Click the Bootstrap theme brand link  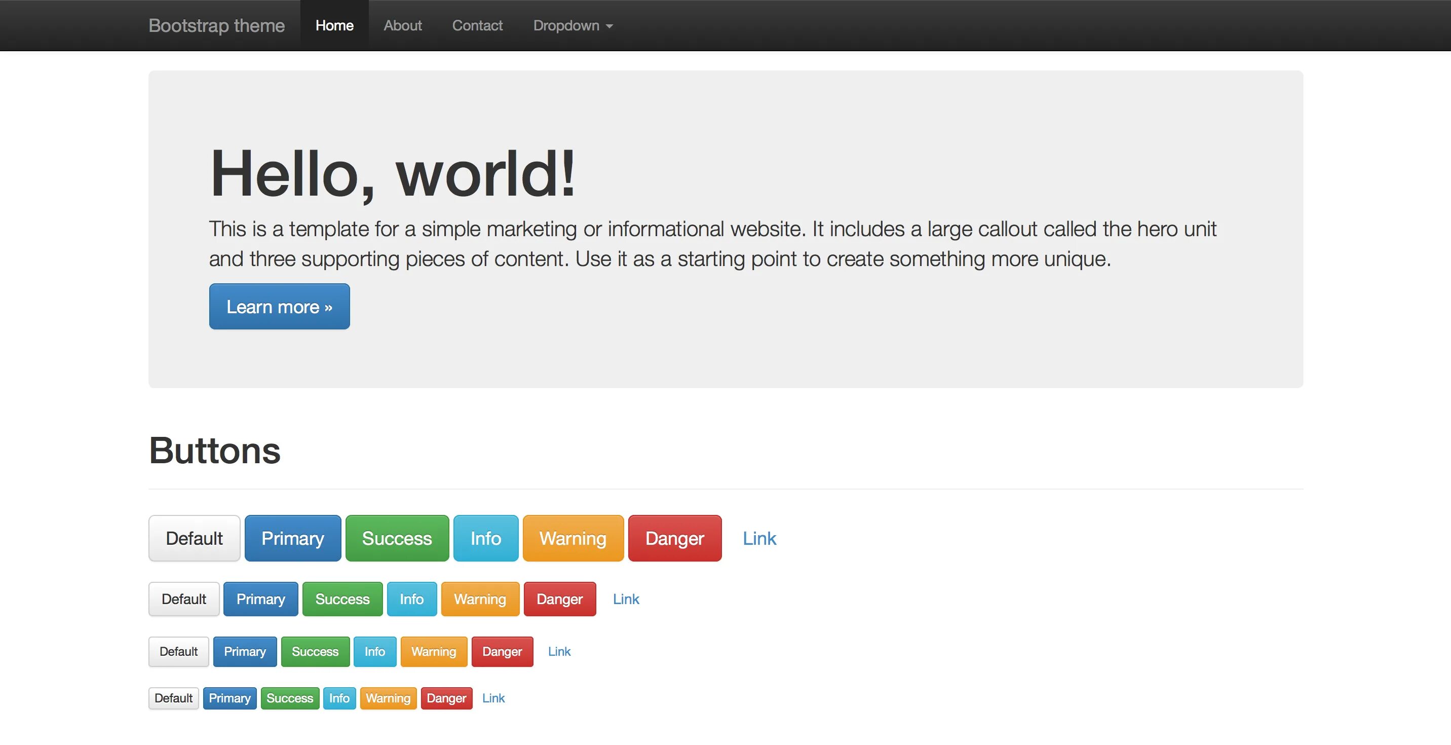pyautogui.click(x=216, y=26)
